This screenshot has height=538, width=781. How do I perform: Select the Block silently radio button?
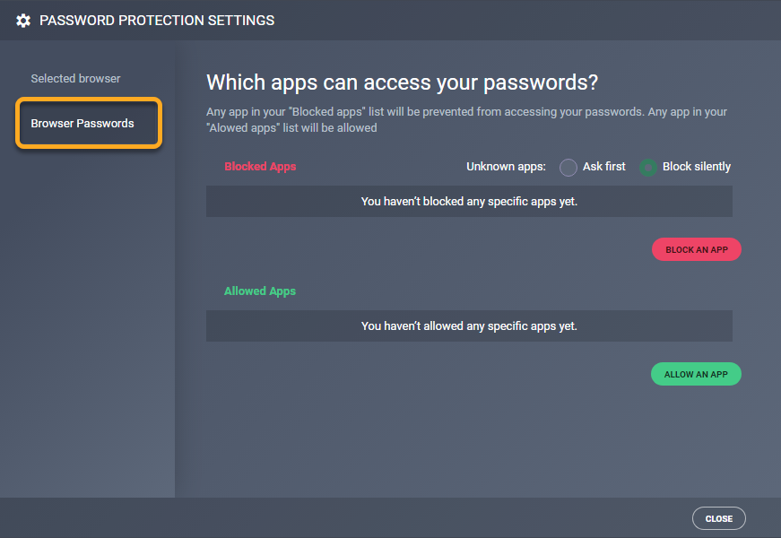pos(648,168)
